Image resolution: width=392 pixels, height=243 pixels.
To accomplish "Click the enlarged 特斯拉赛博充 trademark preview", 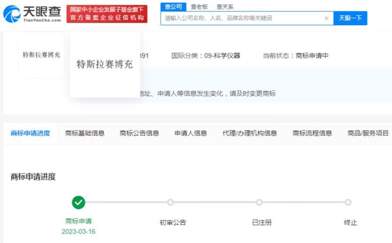I will [x=105, y=64].
